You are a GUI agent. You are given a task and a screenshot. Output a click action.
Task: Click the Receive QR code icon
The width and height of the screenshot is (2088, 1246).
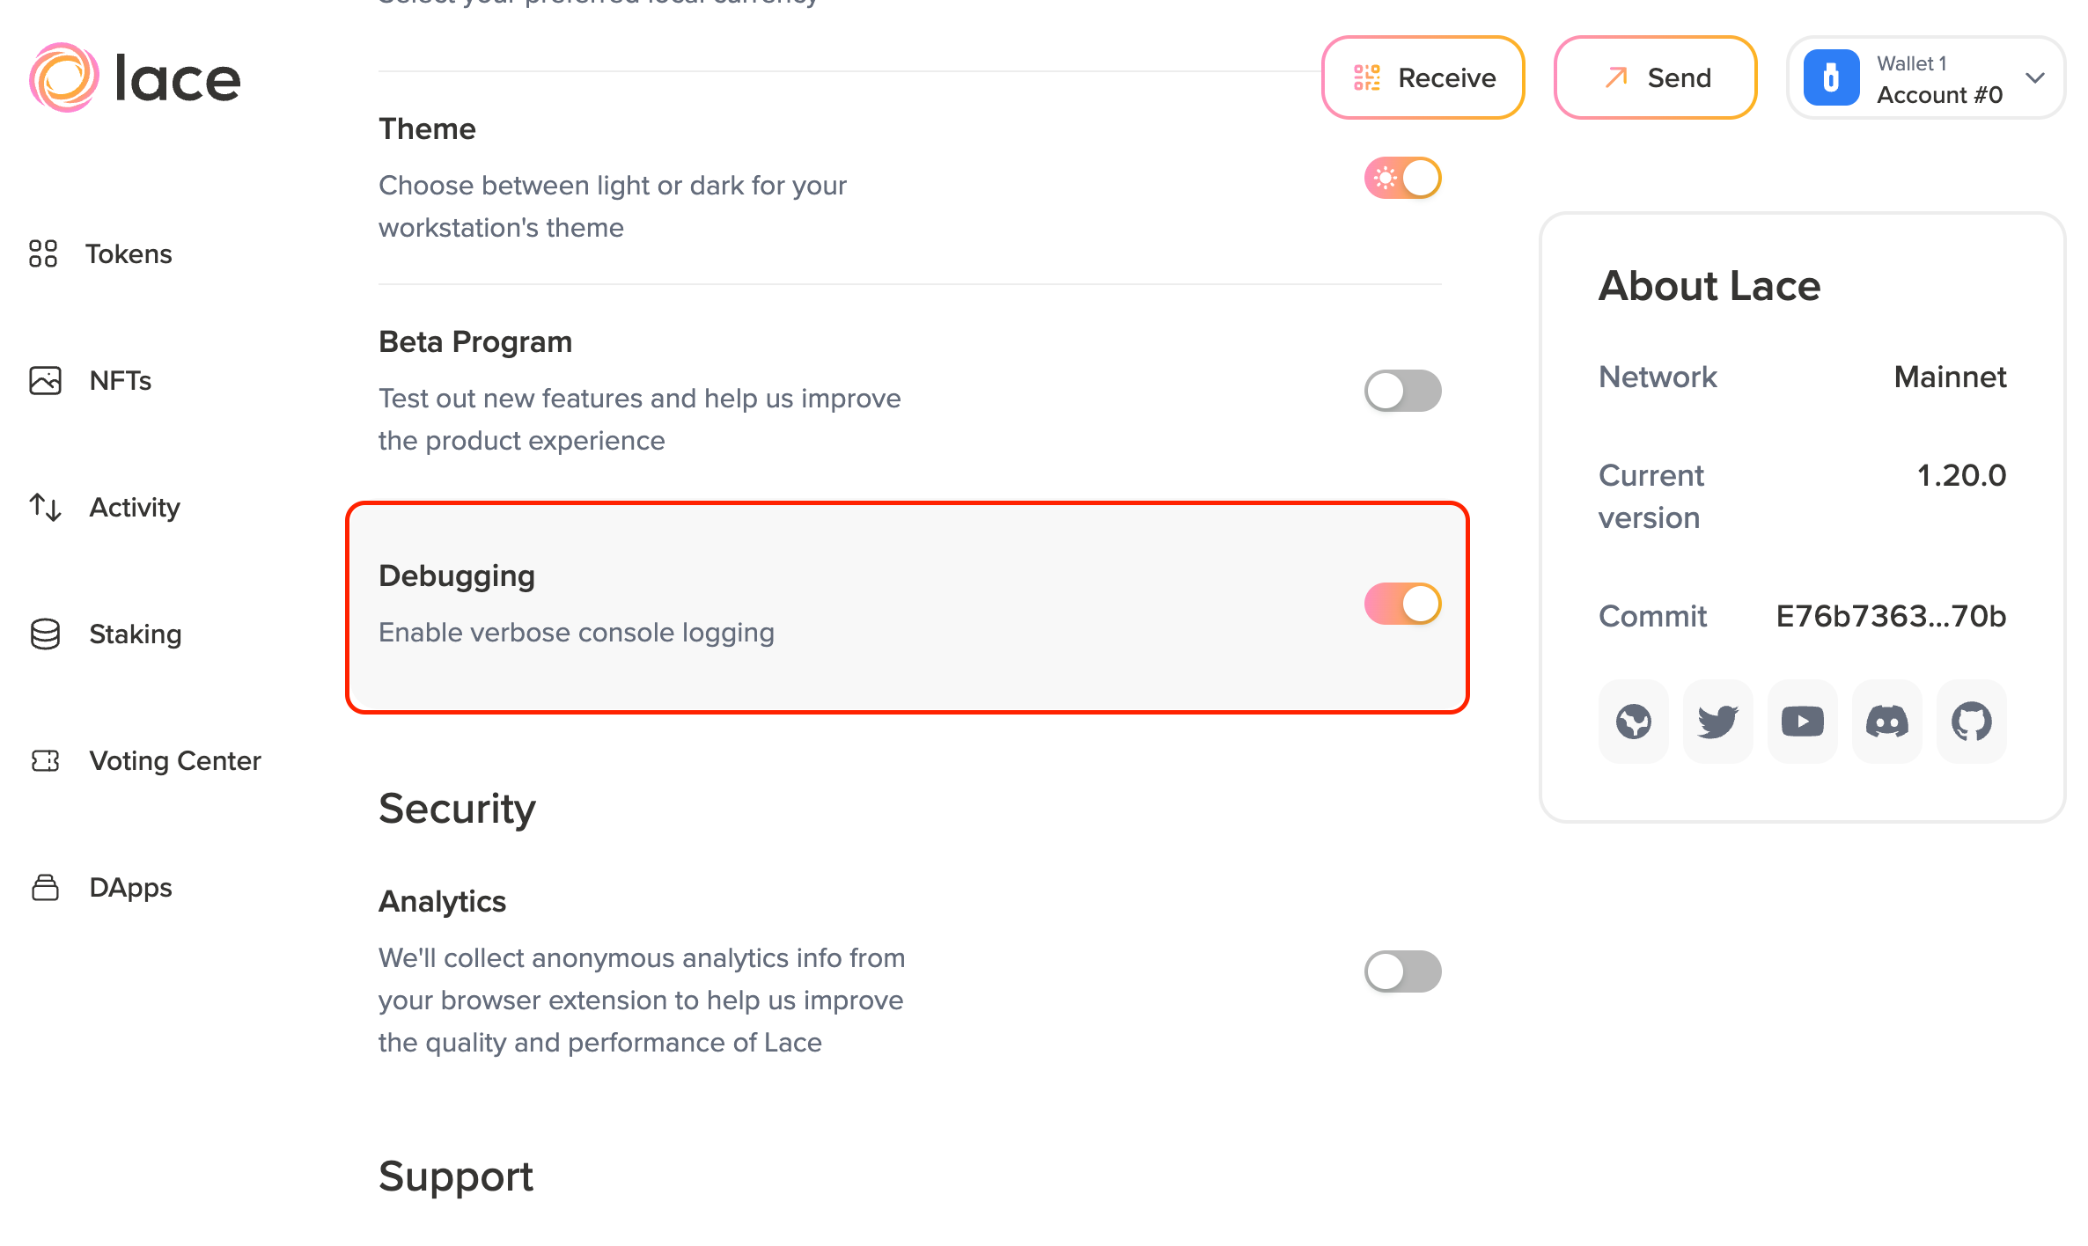tap(1367, 78)
